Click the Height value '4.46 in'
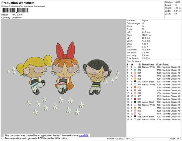This screenshot has width=182, height=141. pyautogui.click(x=177, y=8)
